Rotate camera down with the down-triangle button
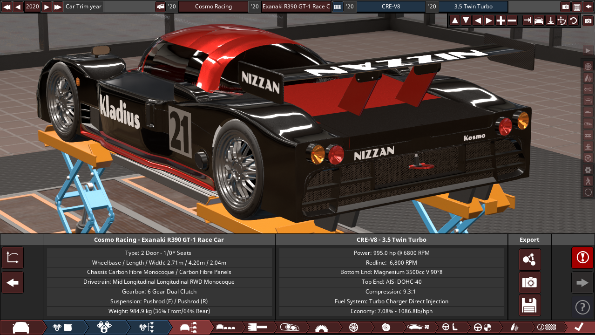 click(466, 21)
